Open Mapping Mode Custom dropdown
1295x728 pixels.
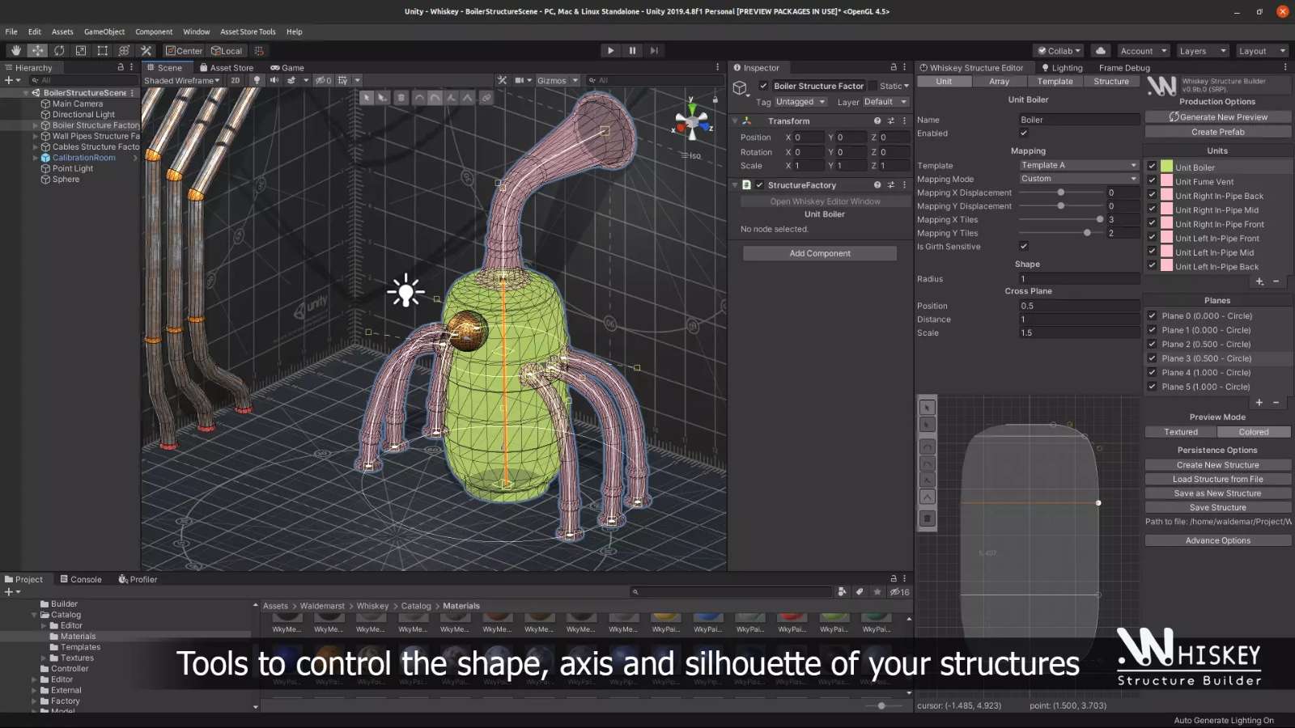coord(1079,179)
